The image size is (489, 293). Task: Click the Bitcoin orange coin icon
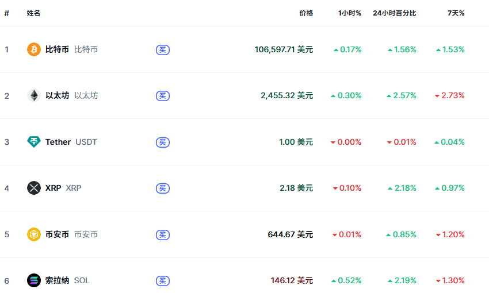34,49
